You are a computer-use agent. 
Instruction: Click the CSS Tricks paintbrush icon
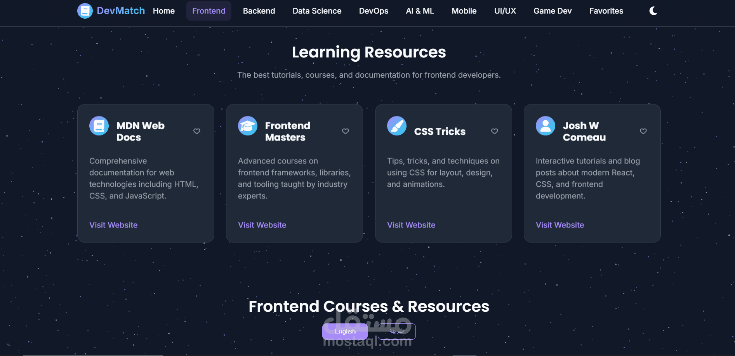[x=396, y=126]
